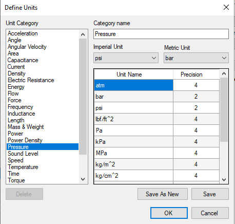Confirm the dialog with OK

(x=169, y=213)
